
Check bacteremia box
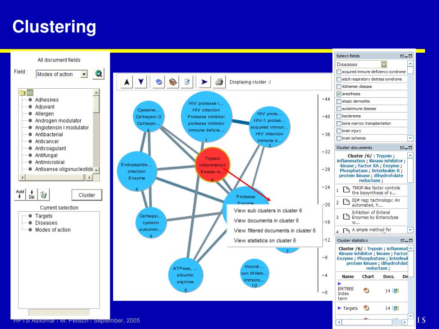(339, 116)
